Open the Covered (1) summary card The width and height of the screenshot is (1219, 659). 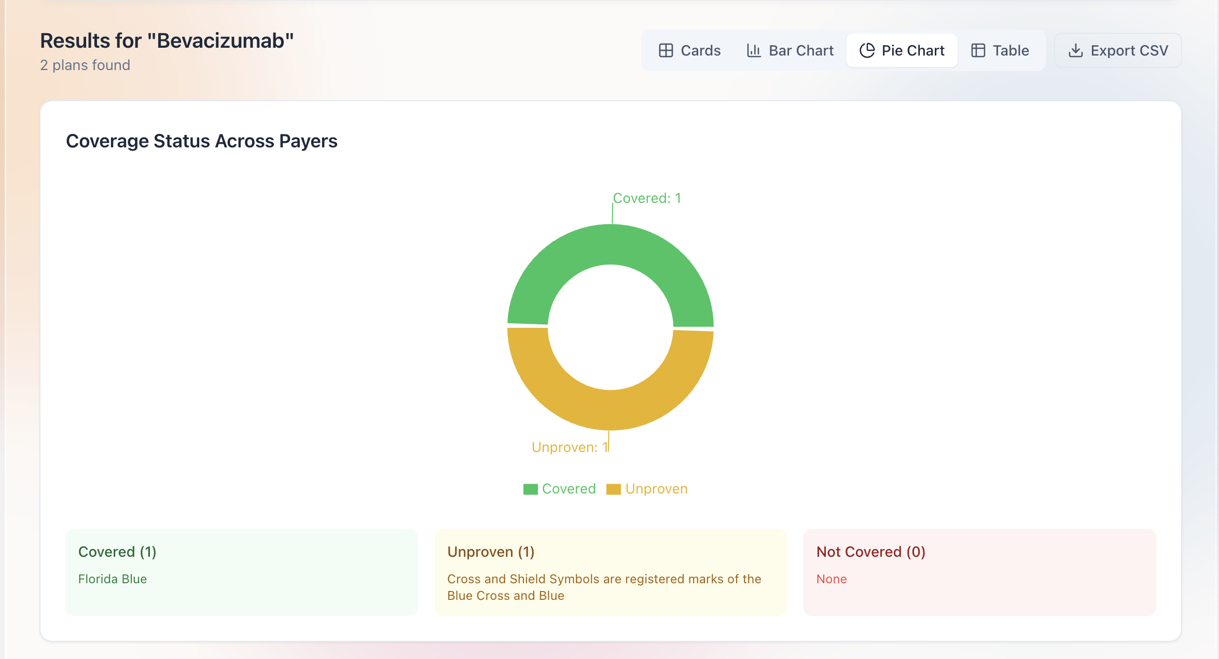pos(242,572)
